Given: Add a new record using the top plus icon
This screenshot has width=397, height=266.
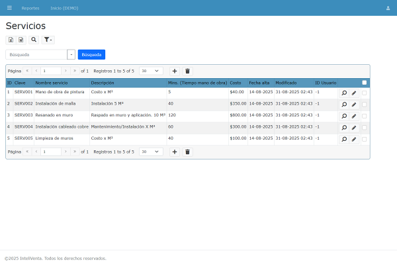Looking at the screenshot, I should click(175, 71).
